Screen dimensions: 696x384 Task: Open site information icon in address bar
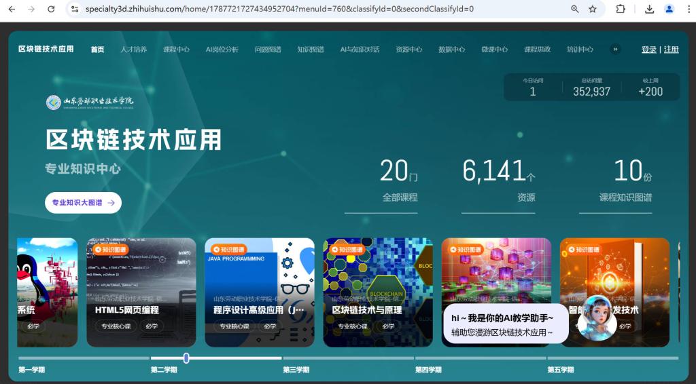click(x=75, y=9)
